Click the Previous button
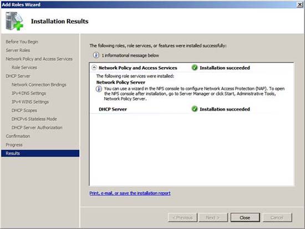 182,217
